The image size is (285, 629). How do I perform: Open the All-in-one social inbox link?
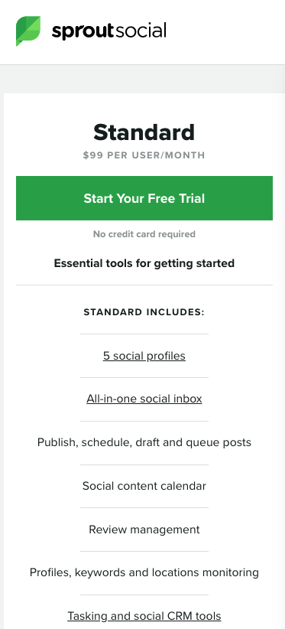[144, 399]
